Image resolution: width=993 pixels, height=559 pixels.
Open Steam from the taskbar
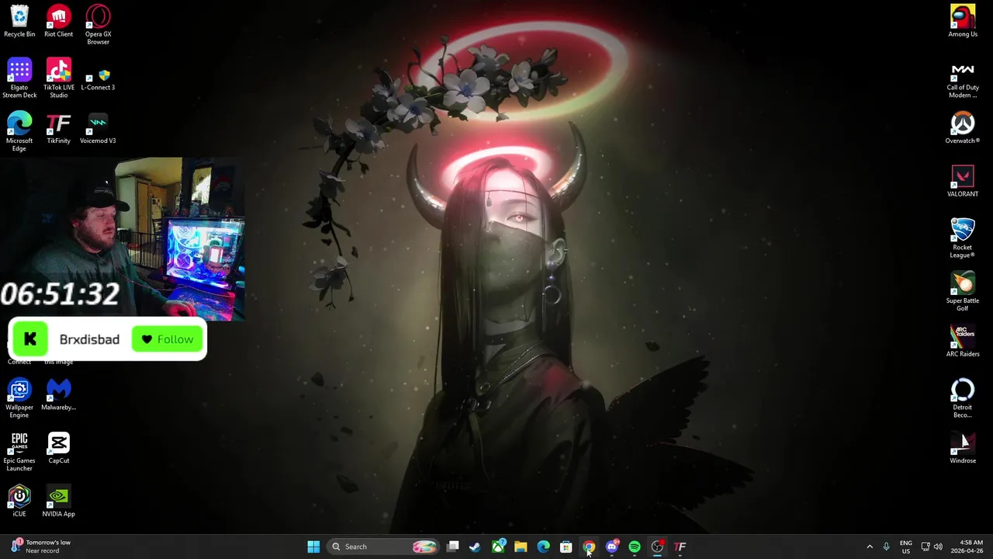(476, 547)
